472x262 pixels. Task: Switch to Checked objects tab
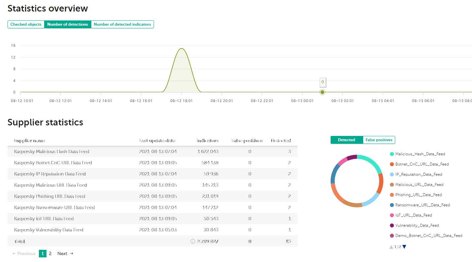click(x=26, y=24)
